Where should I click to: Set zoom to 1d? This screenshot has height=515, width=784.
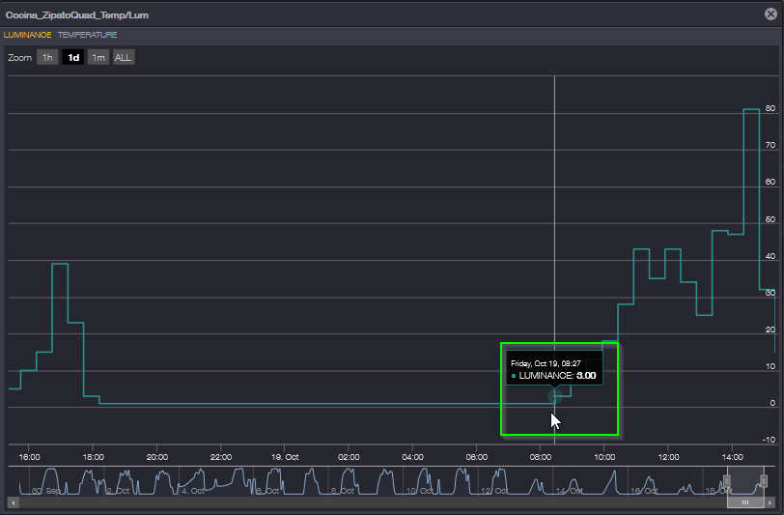pos(73,58)
